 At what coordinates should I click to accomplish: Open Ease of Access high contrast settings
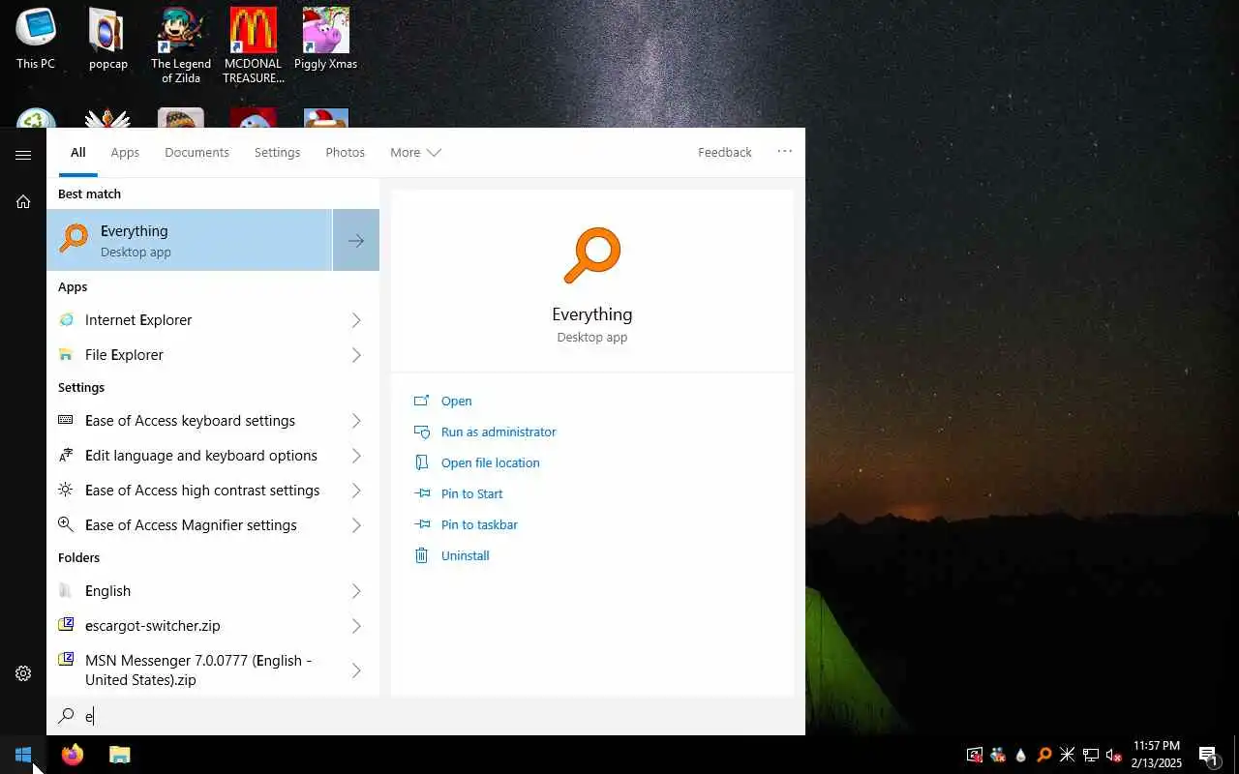pos(190,491)
